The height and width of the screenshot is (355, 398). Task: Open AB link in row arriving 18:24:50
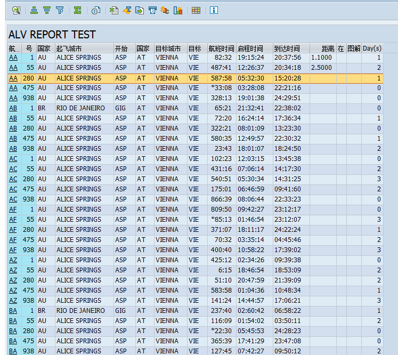(13, 149)
